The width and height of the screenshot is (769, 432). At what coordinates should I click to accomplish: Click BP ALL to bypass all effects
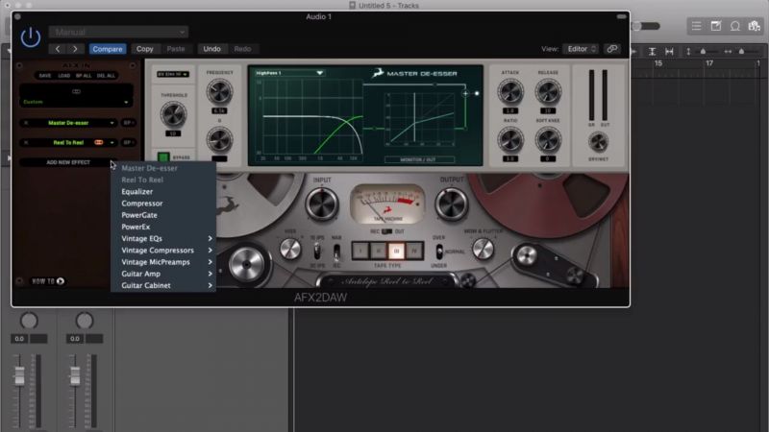[84, 76]
